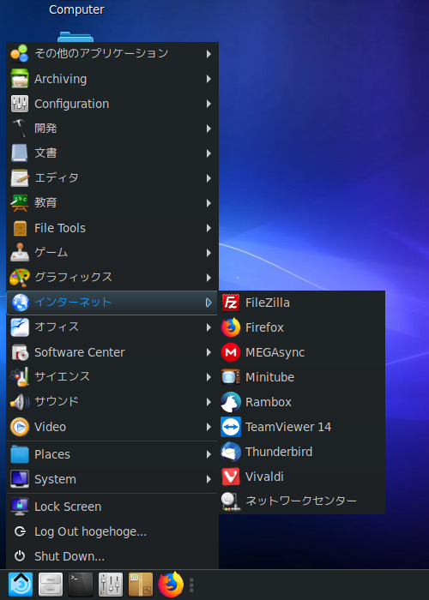Open Firefox in the submenu list

(x=301, y=327)
